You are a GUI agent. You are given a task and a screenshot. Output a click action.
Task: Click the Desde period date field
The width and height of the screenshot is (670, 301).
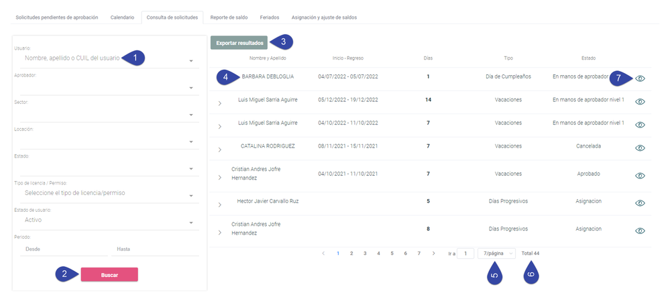tap(64, 249)
